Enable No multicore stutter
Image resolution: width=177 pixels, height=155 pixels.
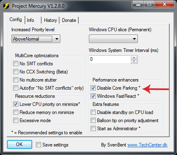(x=15, y=80)
